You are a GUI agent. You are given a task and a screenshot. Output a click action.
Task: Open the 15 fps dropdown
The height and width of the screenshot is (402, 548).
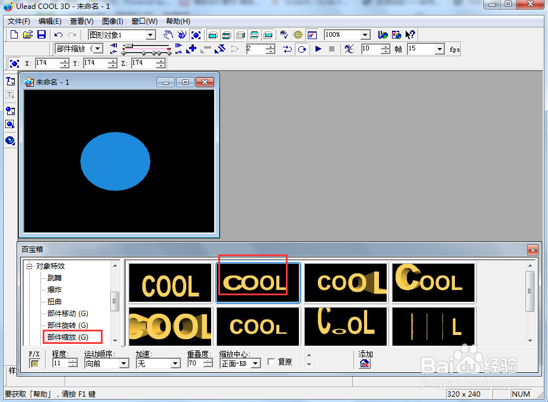[439, 49]
